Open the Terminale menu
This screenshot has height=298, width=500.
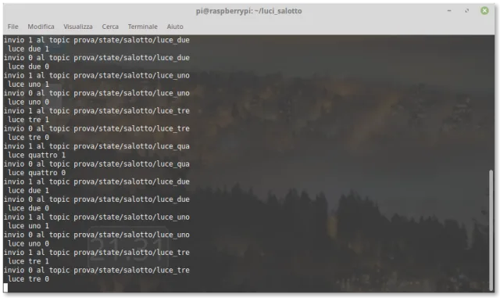142,27
